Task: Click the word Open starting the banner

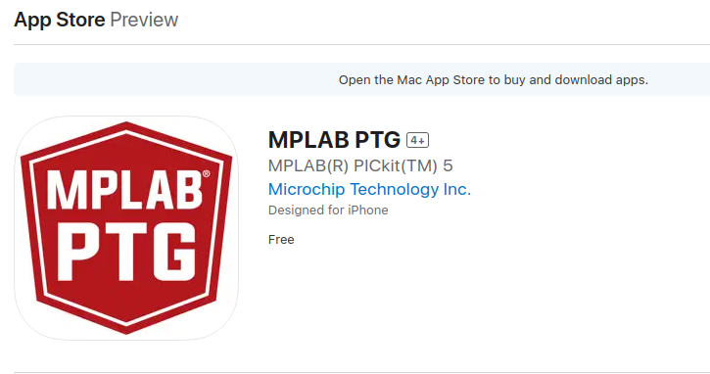Action: (355, 79)
